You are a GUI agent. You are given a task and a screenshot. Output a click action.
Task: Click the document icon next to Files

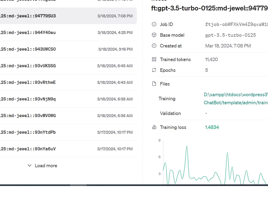(154, 84)
